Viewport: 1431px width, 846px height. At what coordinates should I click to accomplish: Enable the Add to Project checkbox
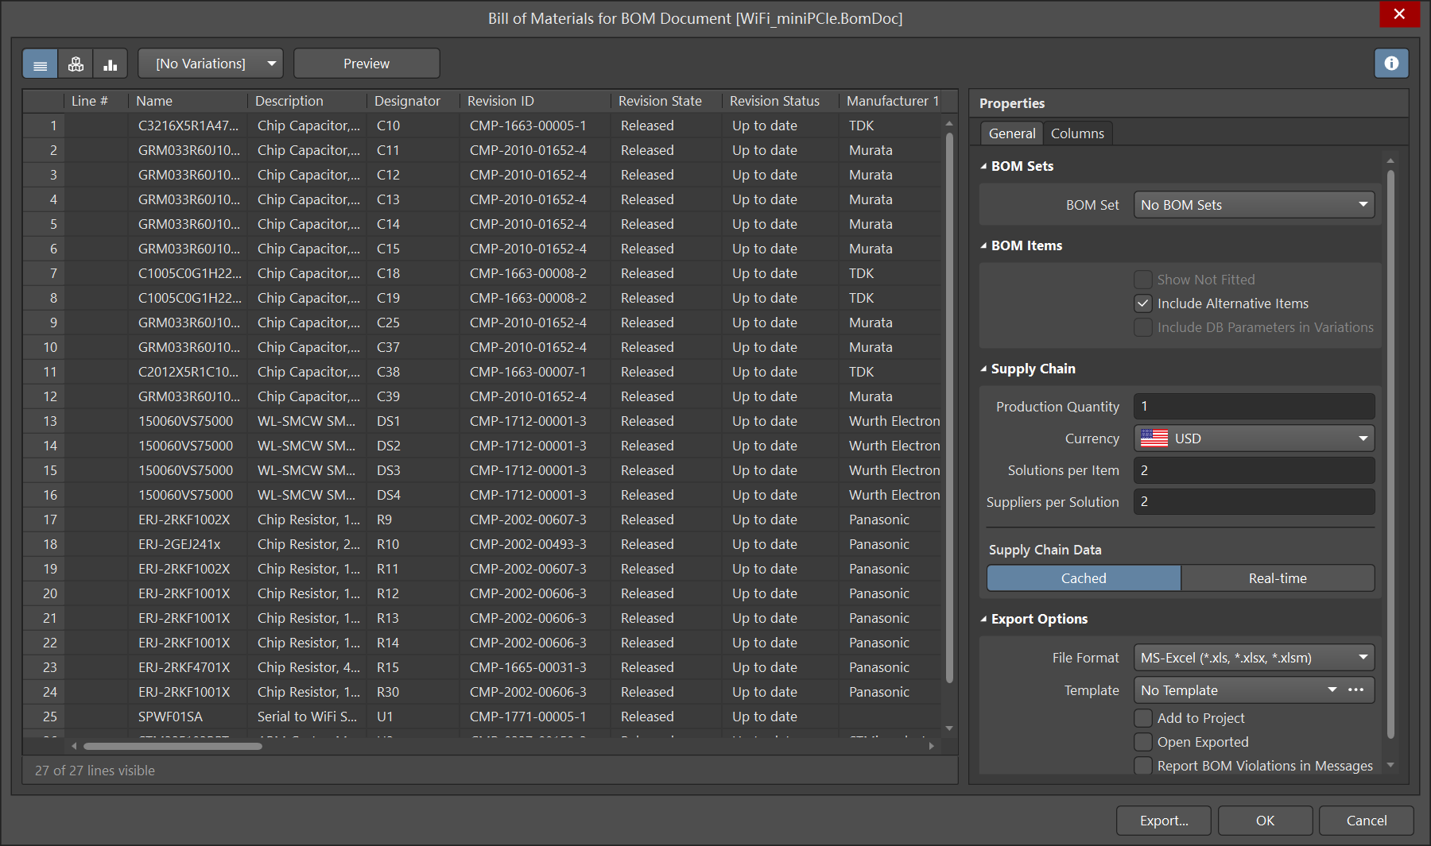pos(1143,718)
